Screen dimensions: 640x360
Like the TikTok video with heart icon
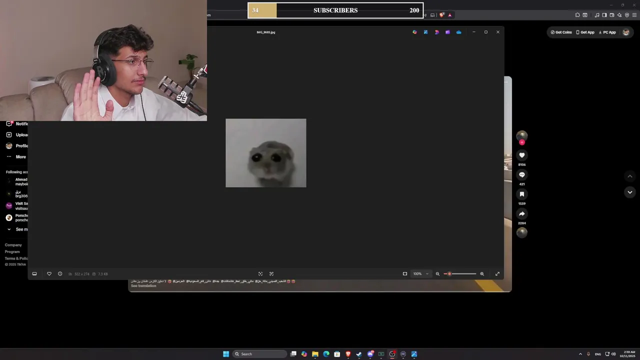click(x=522, y=155)
